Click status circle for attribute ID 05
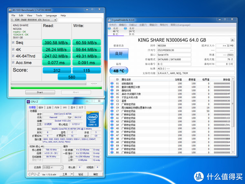The image size is (245, 184). click(112, 87)
